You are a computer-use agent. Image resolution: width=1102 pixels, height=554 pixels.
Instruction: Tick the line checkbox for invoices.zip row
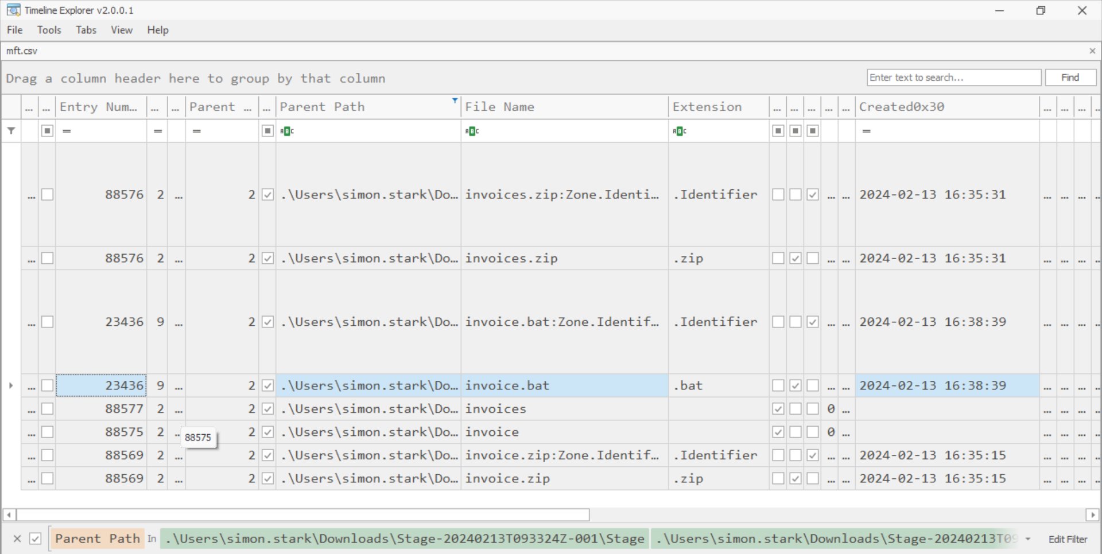pyautogui.click(x=48, y=258)
